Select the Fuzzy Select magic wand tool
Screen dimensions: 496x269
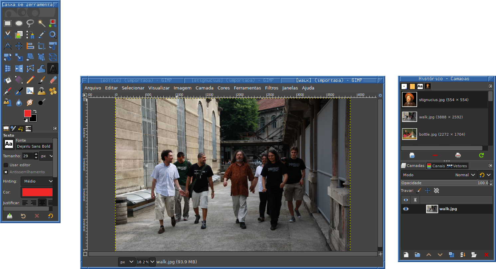42,23
